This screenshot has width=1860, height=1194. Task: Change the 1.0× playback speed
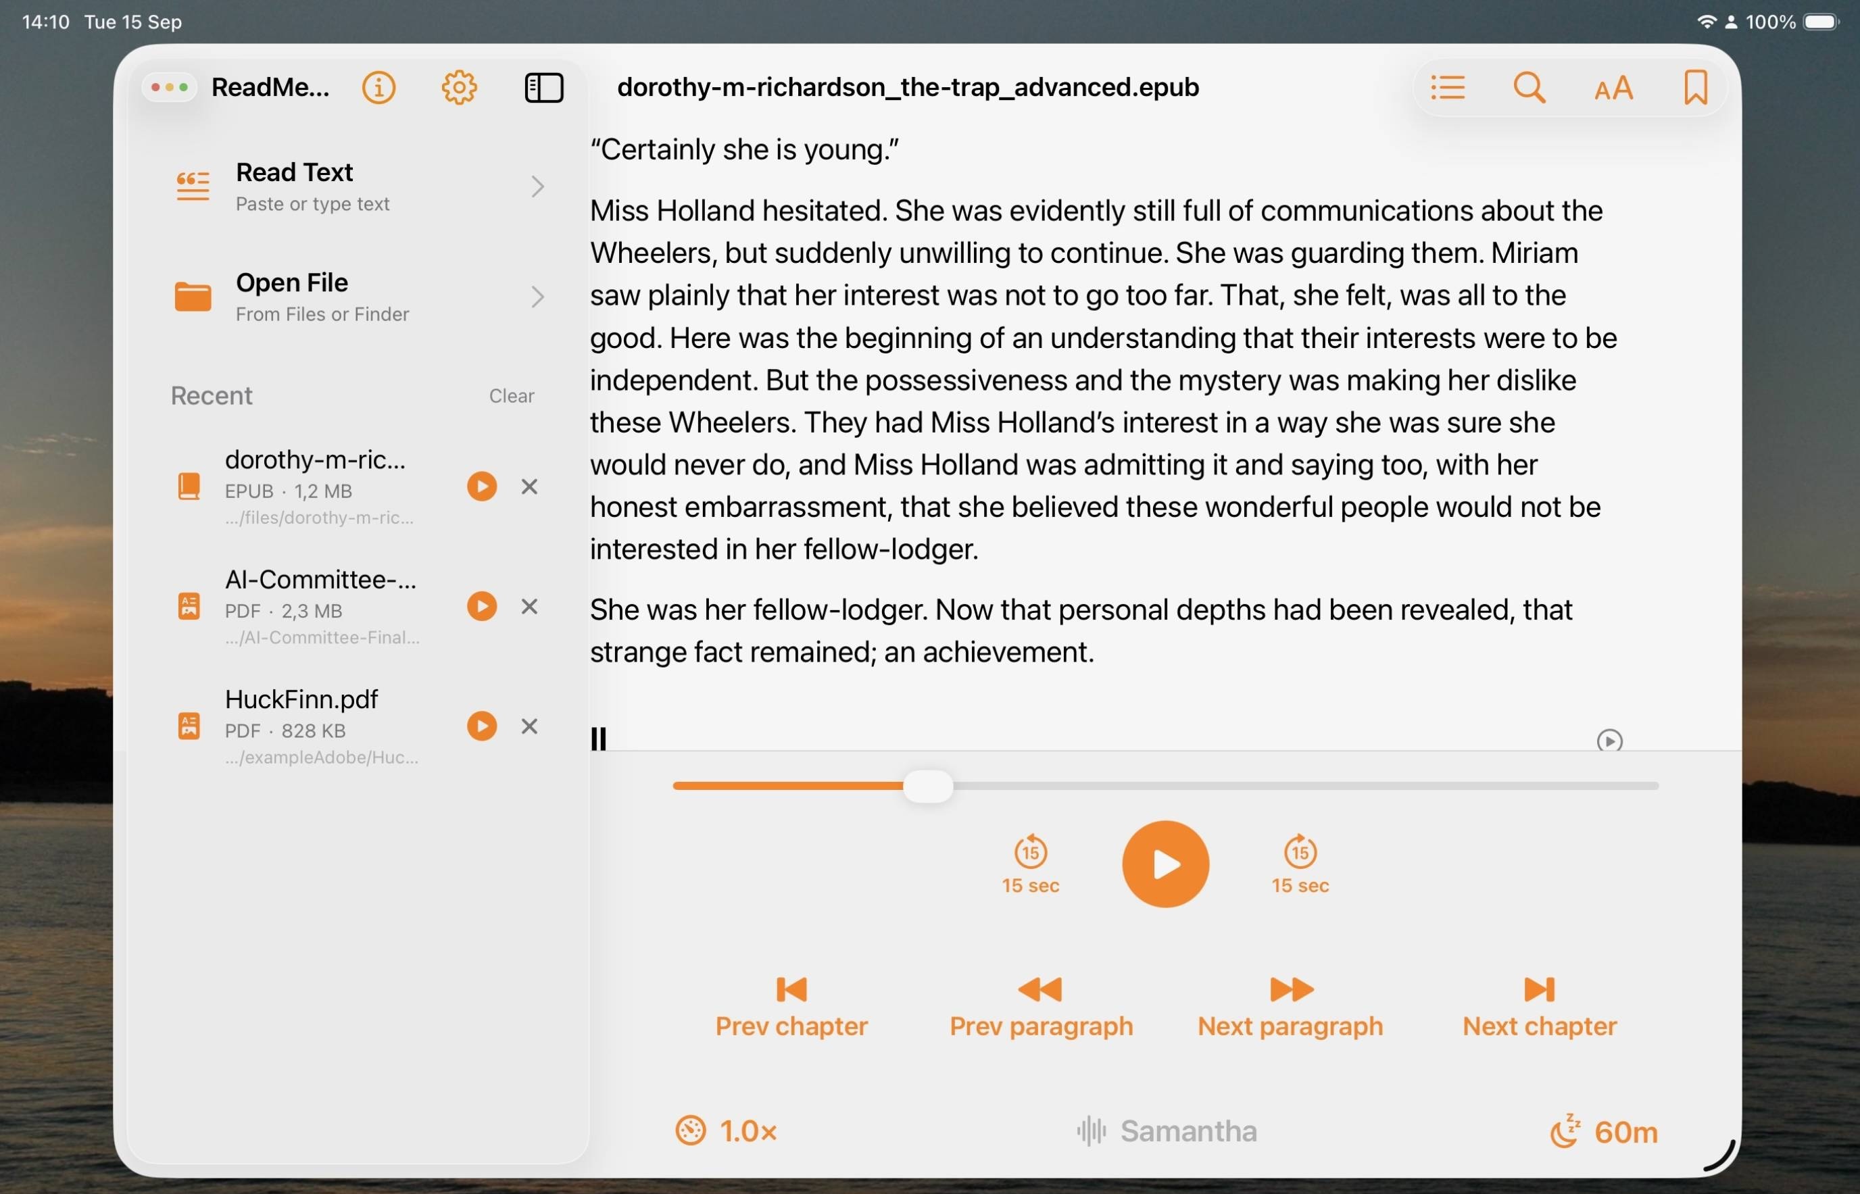click(726, 1132)
